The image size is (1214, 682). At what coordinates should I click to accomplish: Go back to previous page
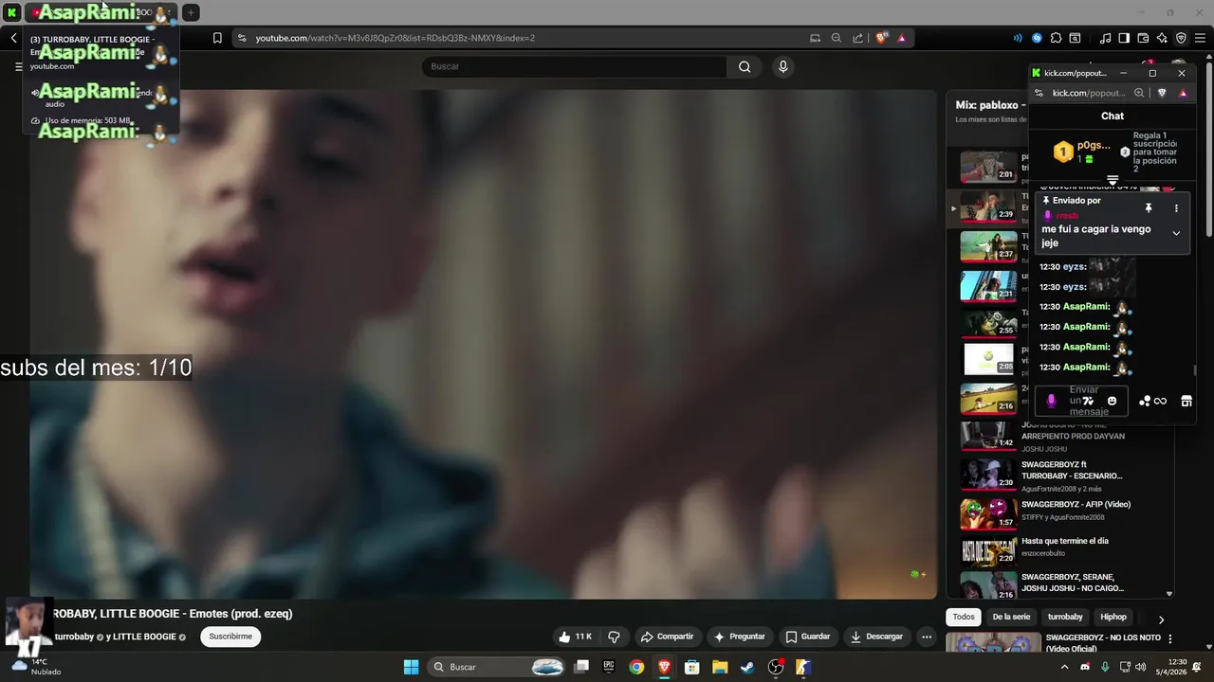pyautogui.click(x=13, y=38)
